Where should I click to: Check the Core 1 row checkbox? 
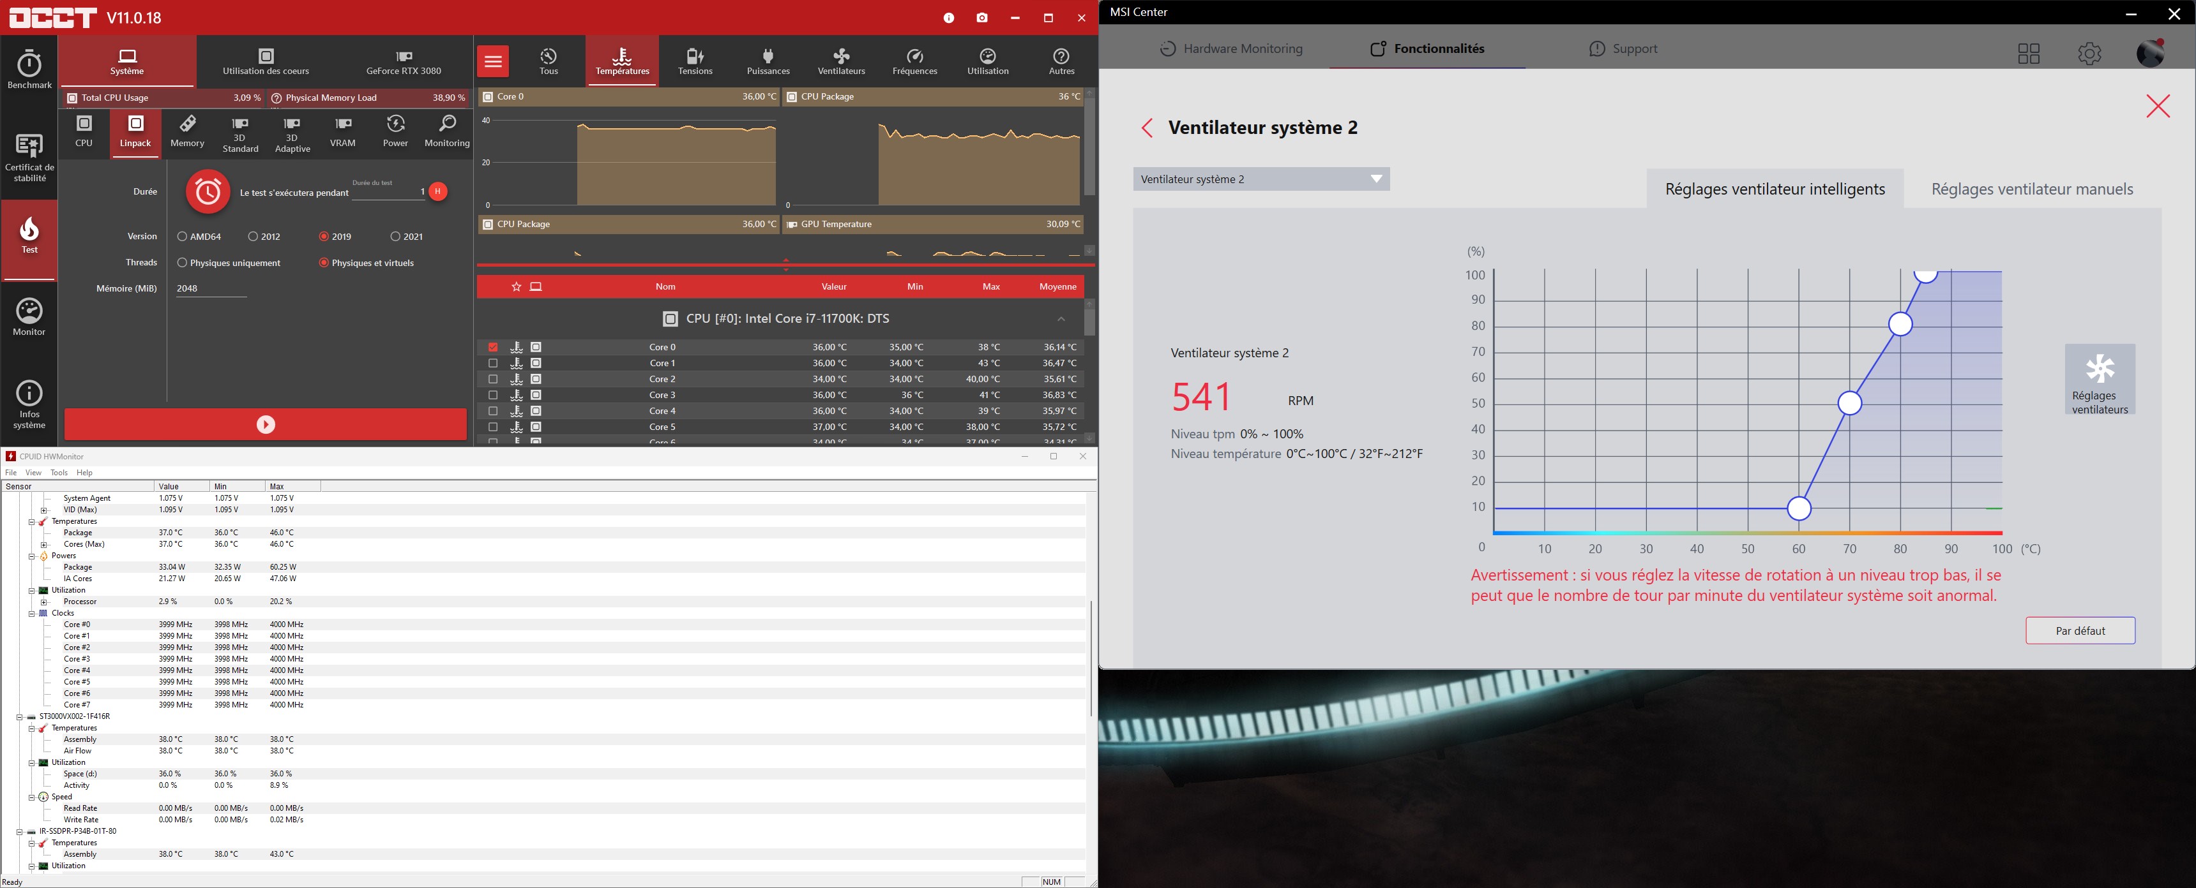493,364
